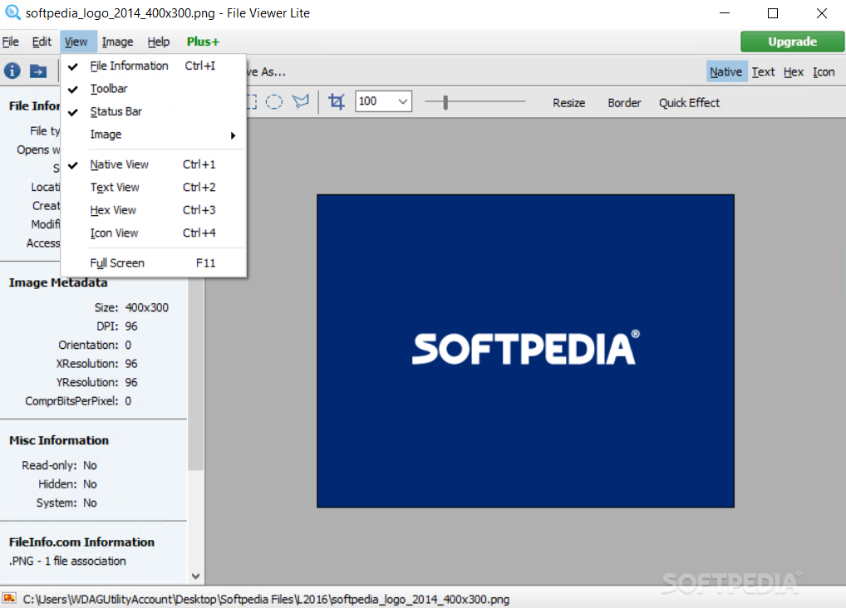Close the File Viewer Lite window
The image size is (846, 608).
pos(821,13)
